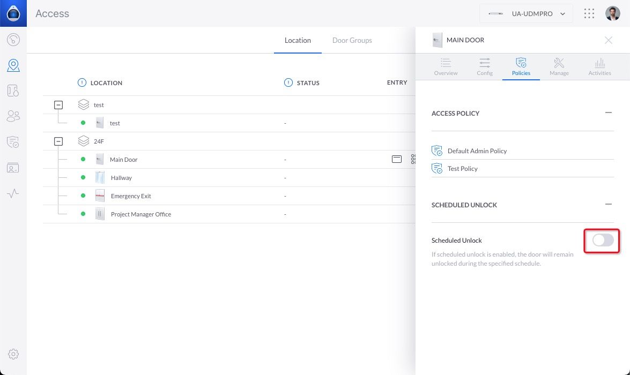This screenshot has height=375, width=630.
Task: Open the settings gear icon
Action: point(13,354)
